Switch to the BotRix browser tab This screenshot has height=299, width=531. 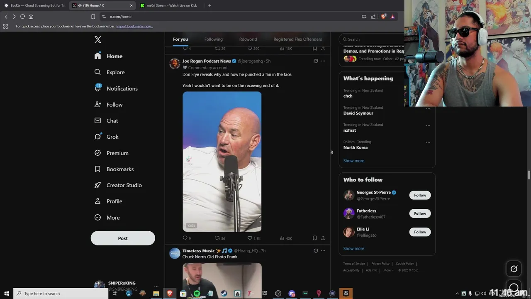pos(34,5)
